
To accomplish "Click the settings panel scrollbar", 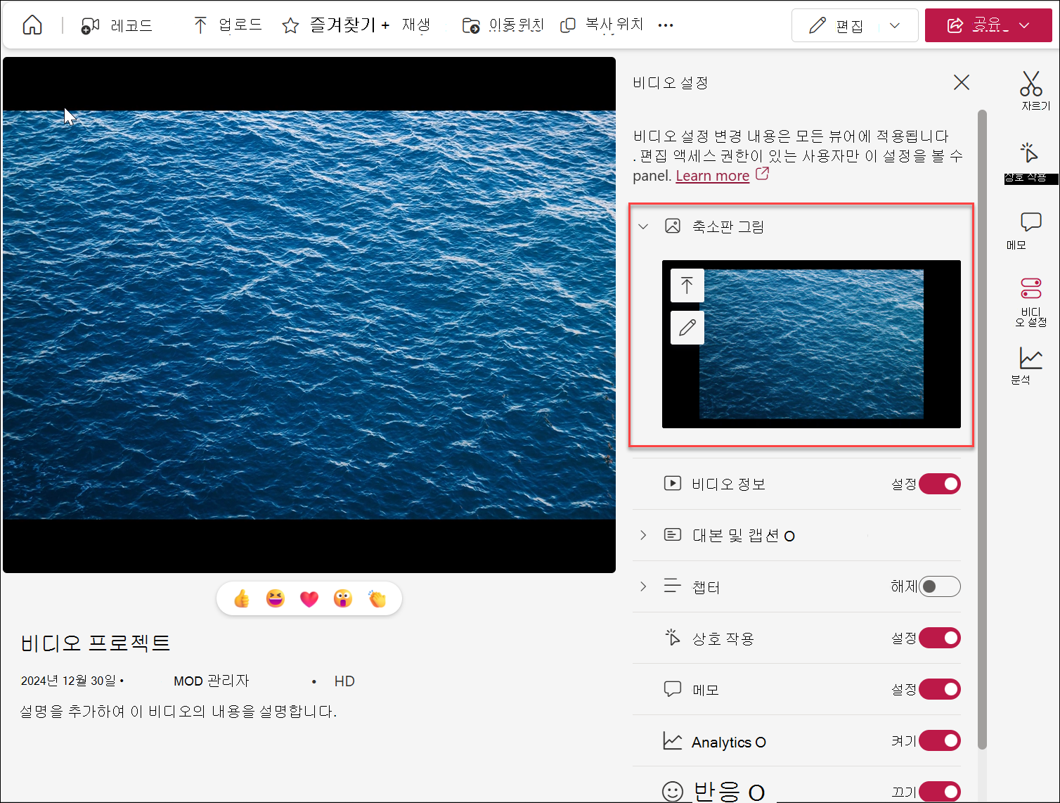I will (x=982, y=429).
